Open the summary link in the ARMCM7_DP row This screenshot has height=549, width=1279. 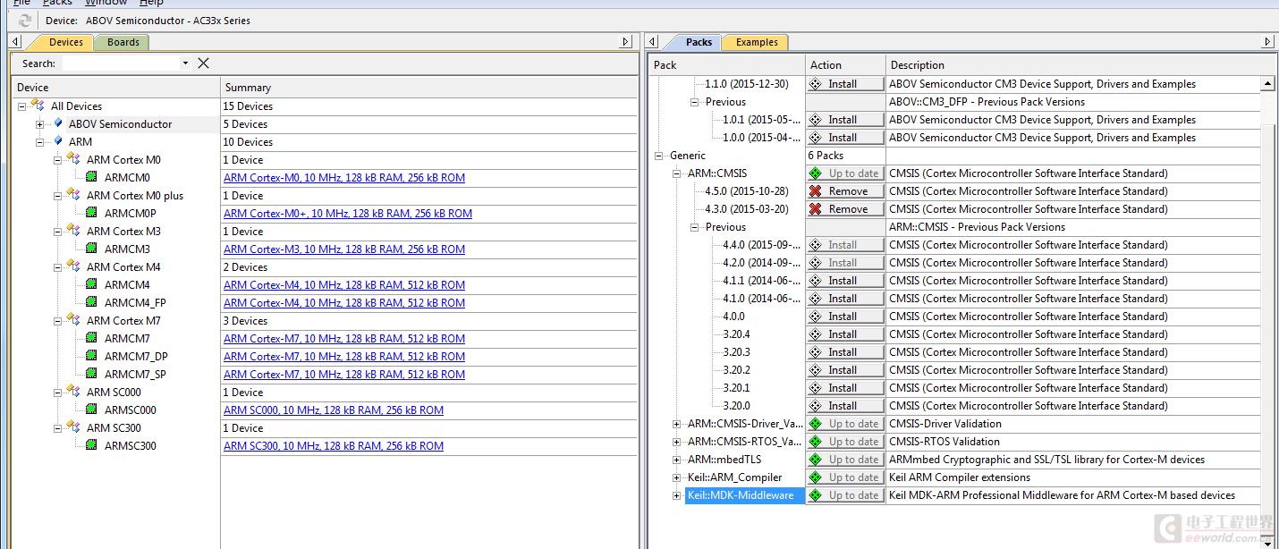344,357
